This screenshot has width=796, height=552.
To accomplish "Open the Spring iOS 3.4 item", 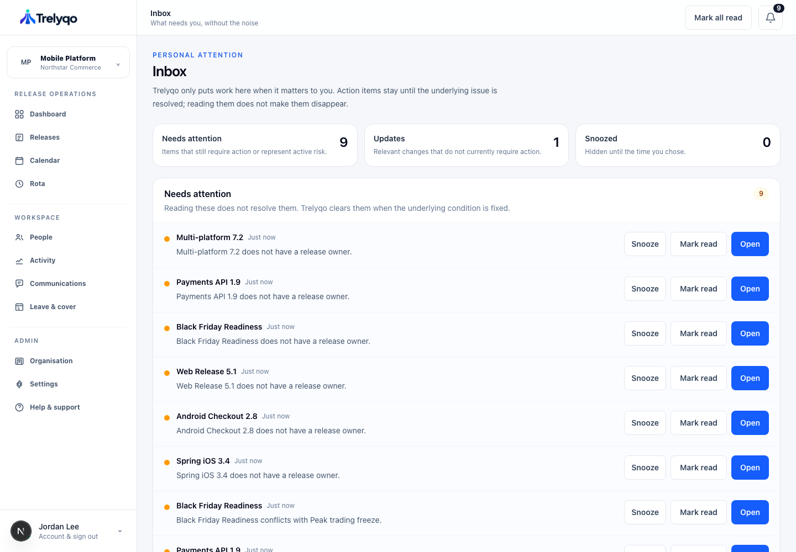I will point(750,468).
